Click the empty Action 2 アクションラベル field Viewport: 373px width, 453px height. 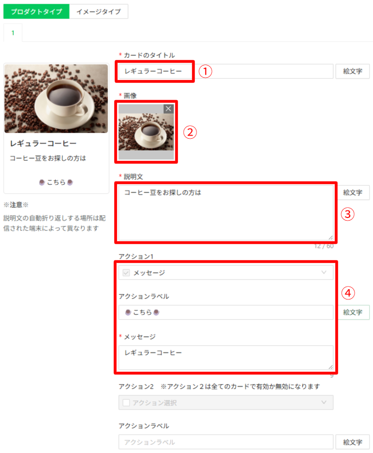[226, 442]
